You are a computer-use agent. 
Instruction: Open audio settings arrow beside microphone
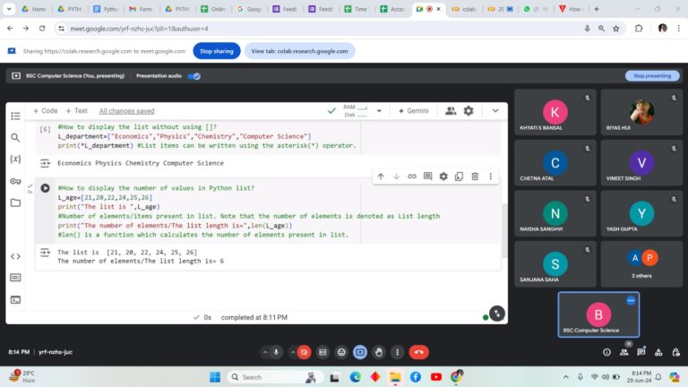click(x=265, y=352)
